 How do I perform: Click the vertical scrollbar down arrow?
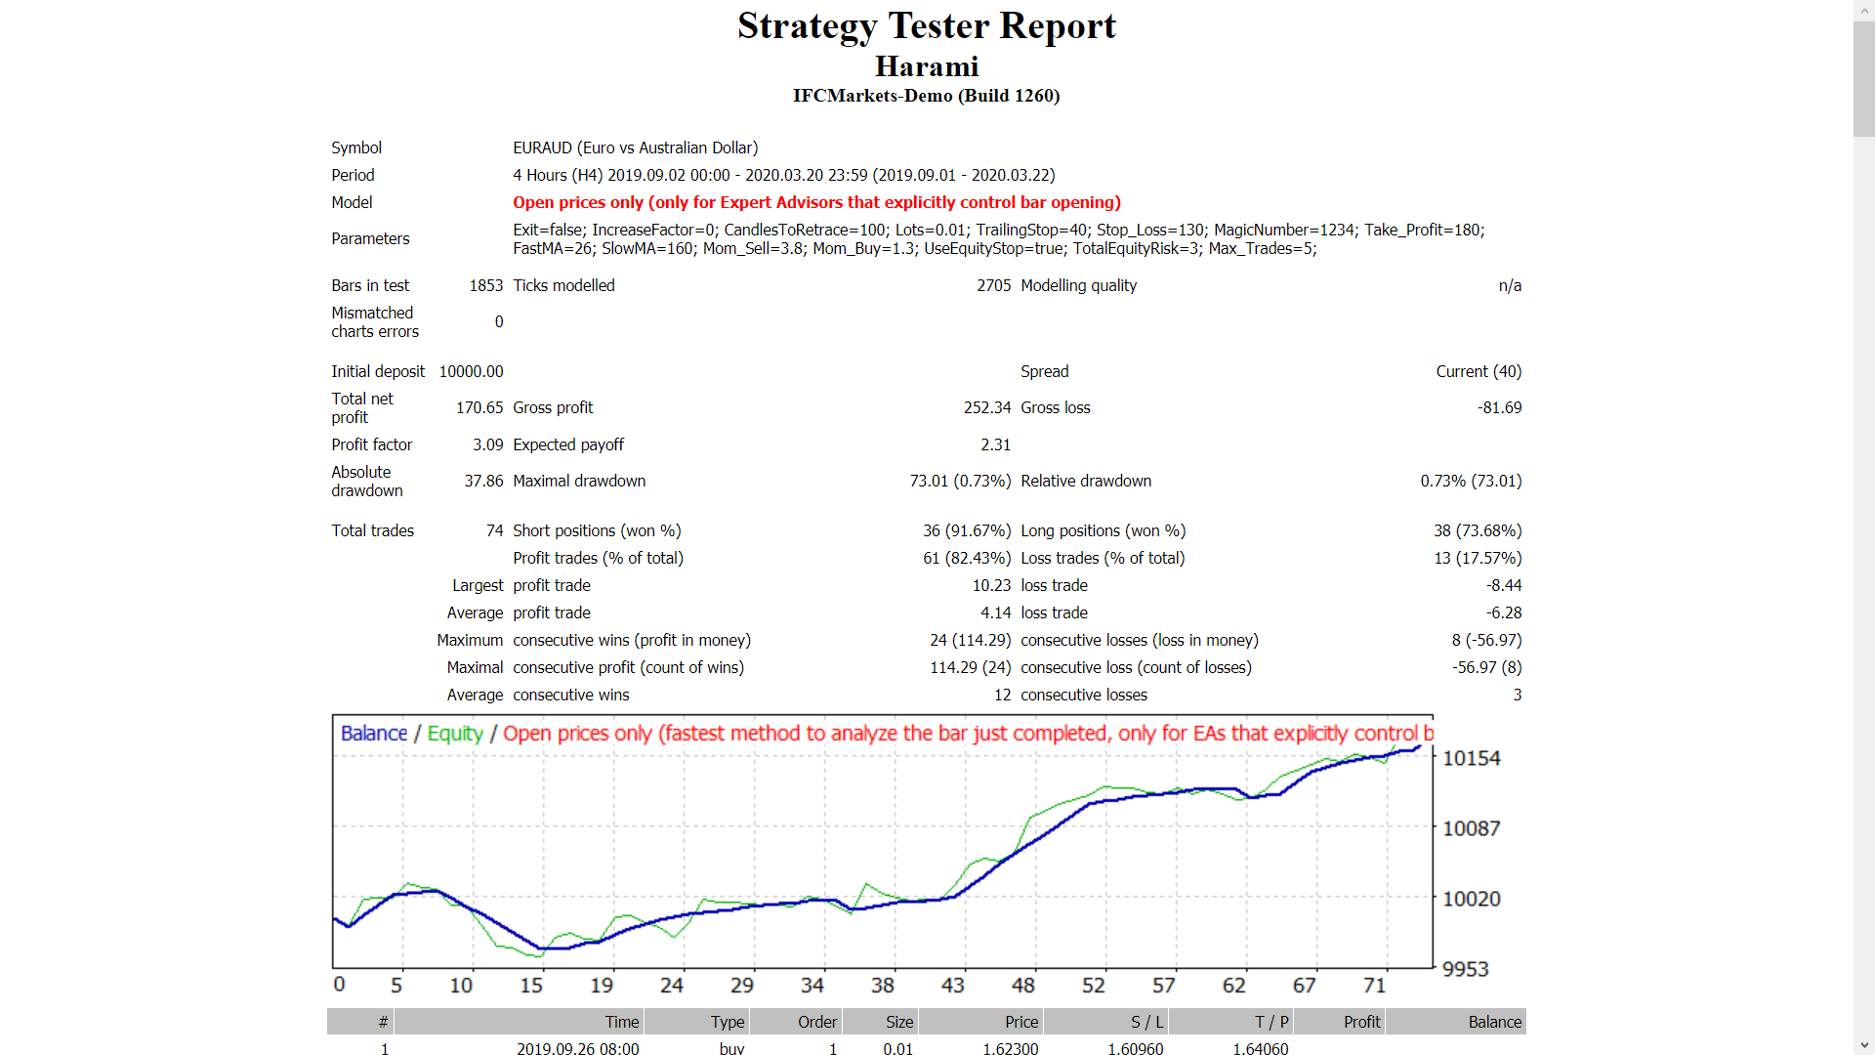click(1863, 1045)
